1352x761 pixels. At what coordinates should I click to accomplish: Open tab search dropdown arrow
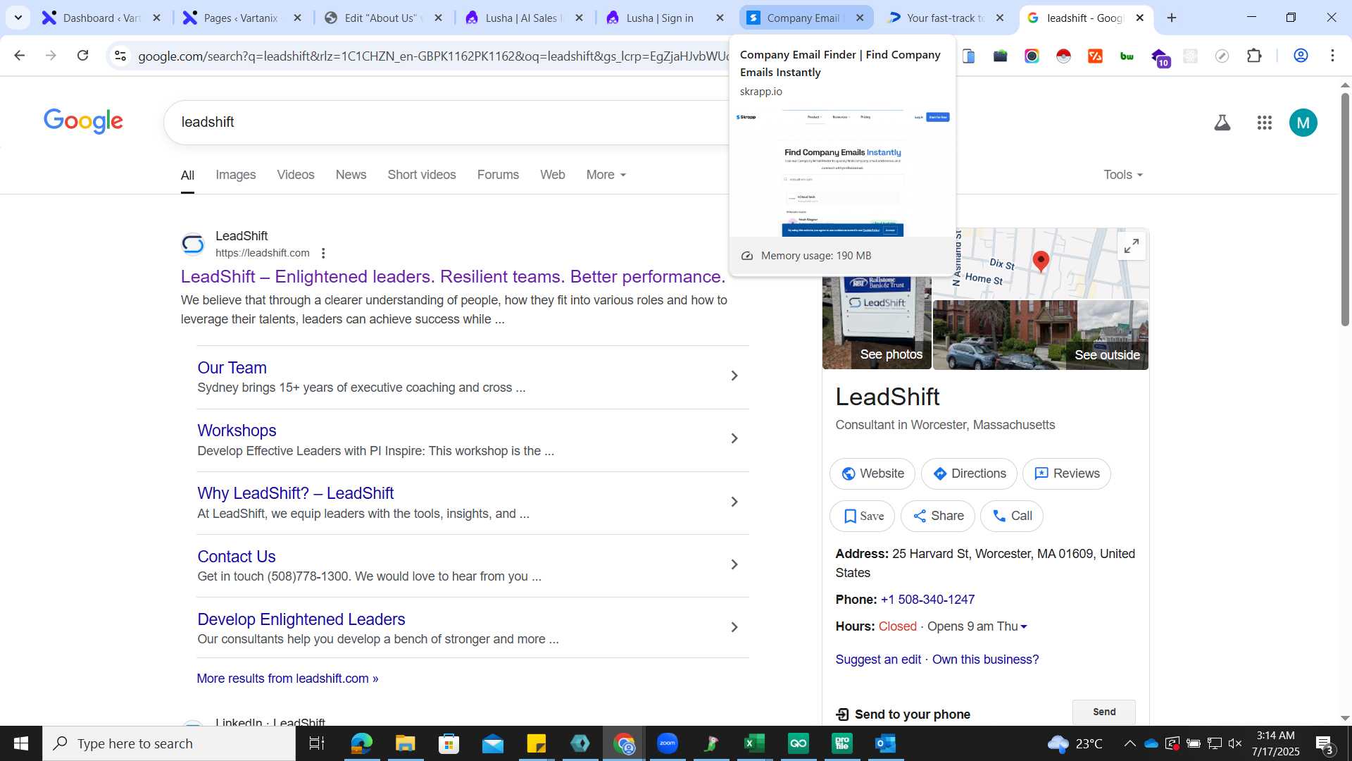18,18
